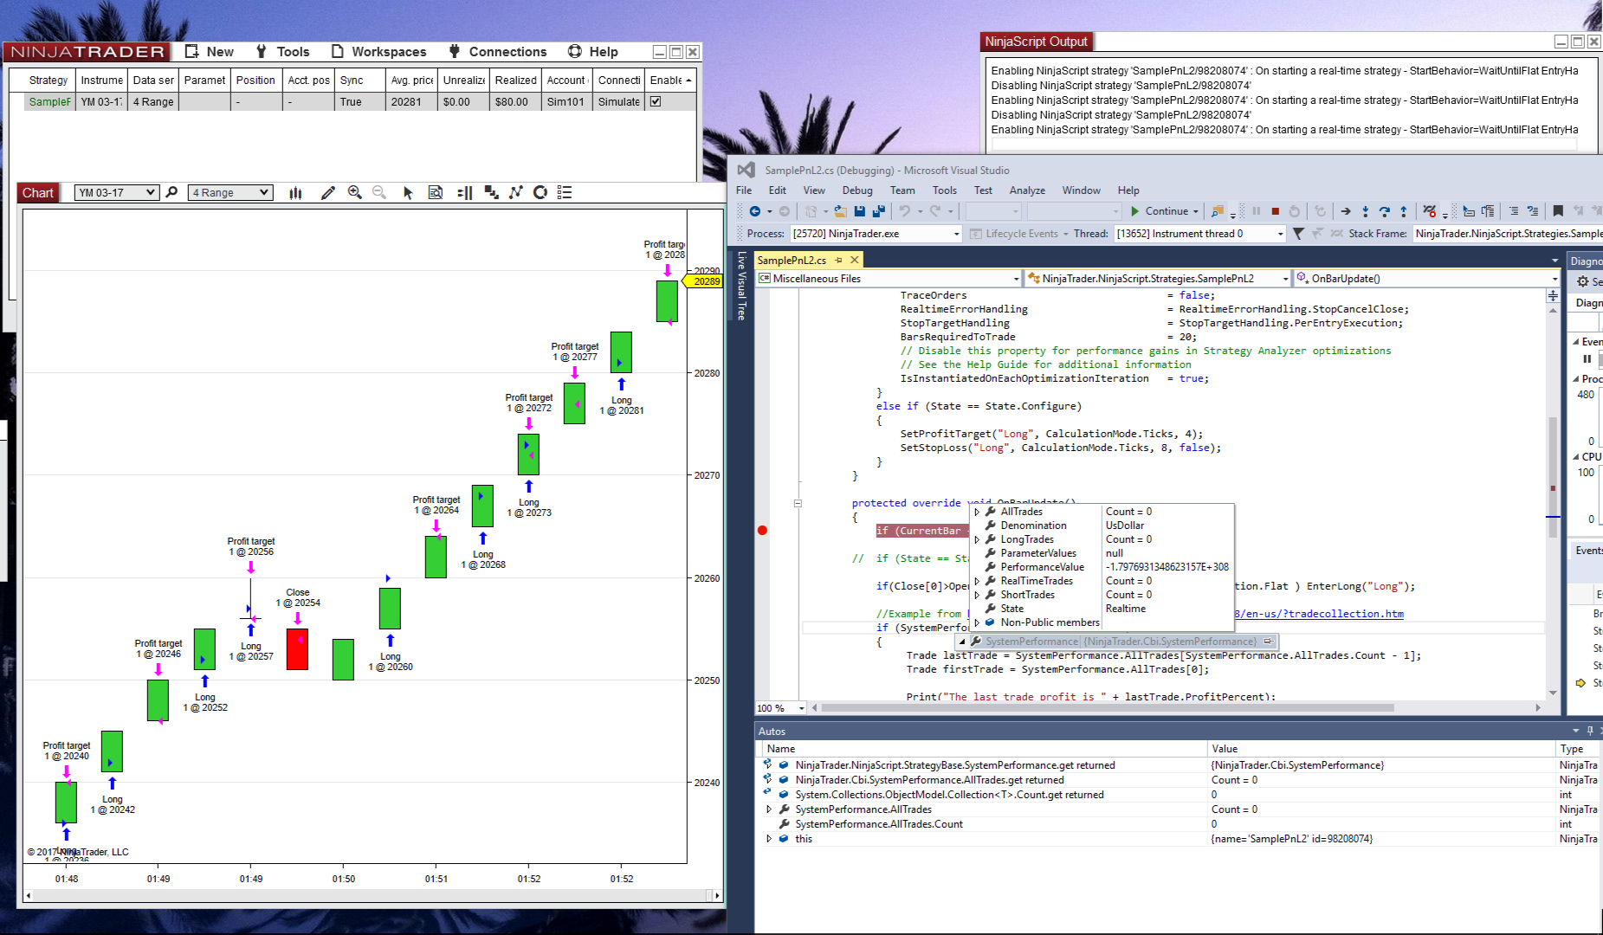Expand the AllTrades node in the datatip
1603x935 pixels.
click(977, 512)
